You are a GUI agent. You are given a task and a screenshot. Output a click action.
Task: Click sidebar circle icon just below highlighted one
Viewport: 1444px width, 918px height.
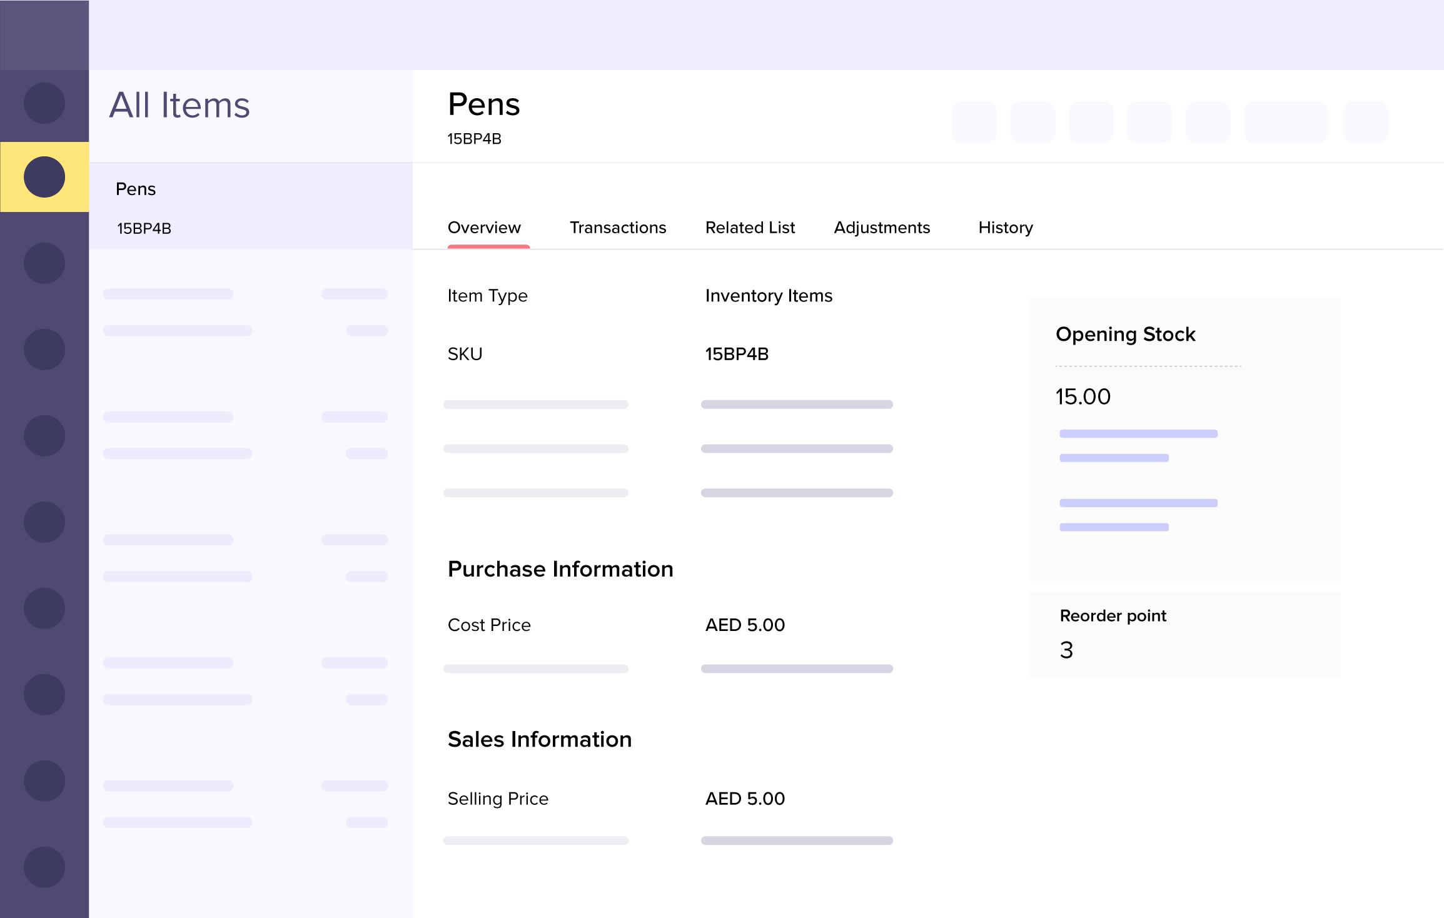pos(44,263)
